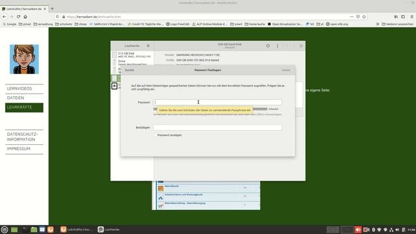The width and height of the screenshot is (416, 234).
Task: Click the Firefox address bar URL
Action: tap(94, 17)
